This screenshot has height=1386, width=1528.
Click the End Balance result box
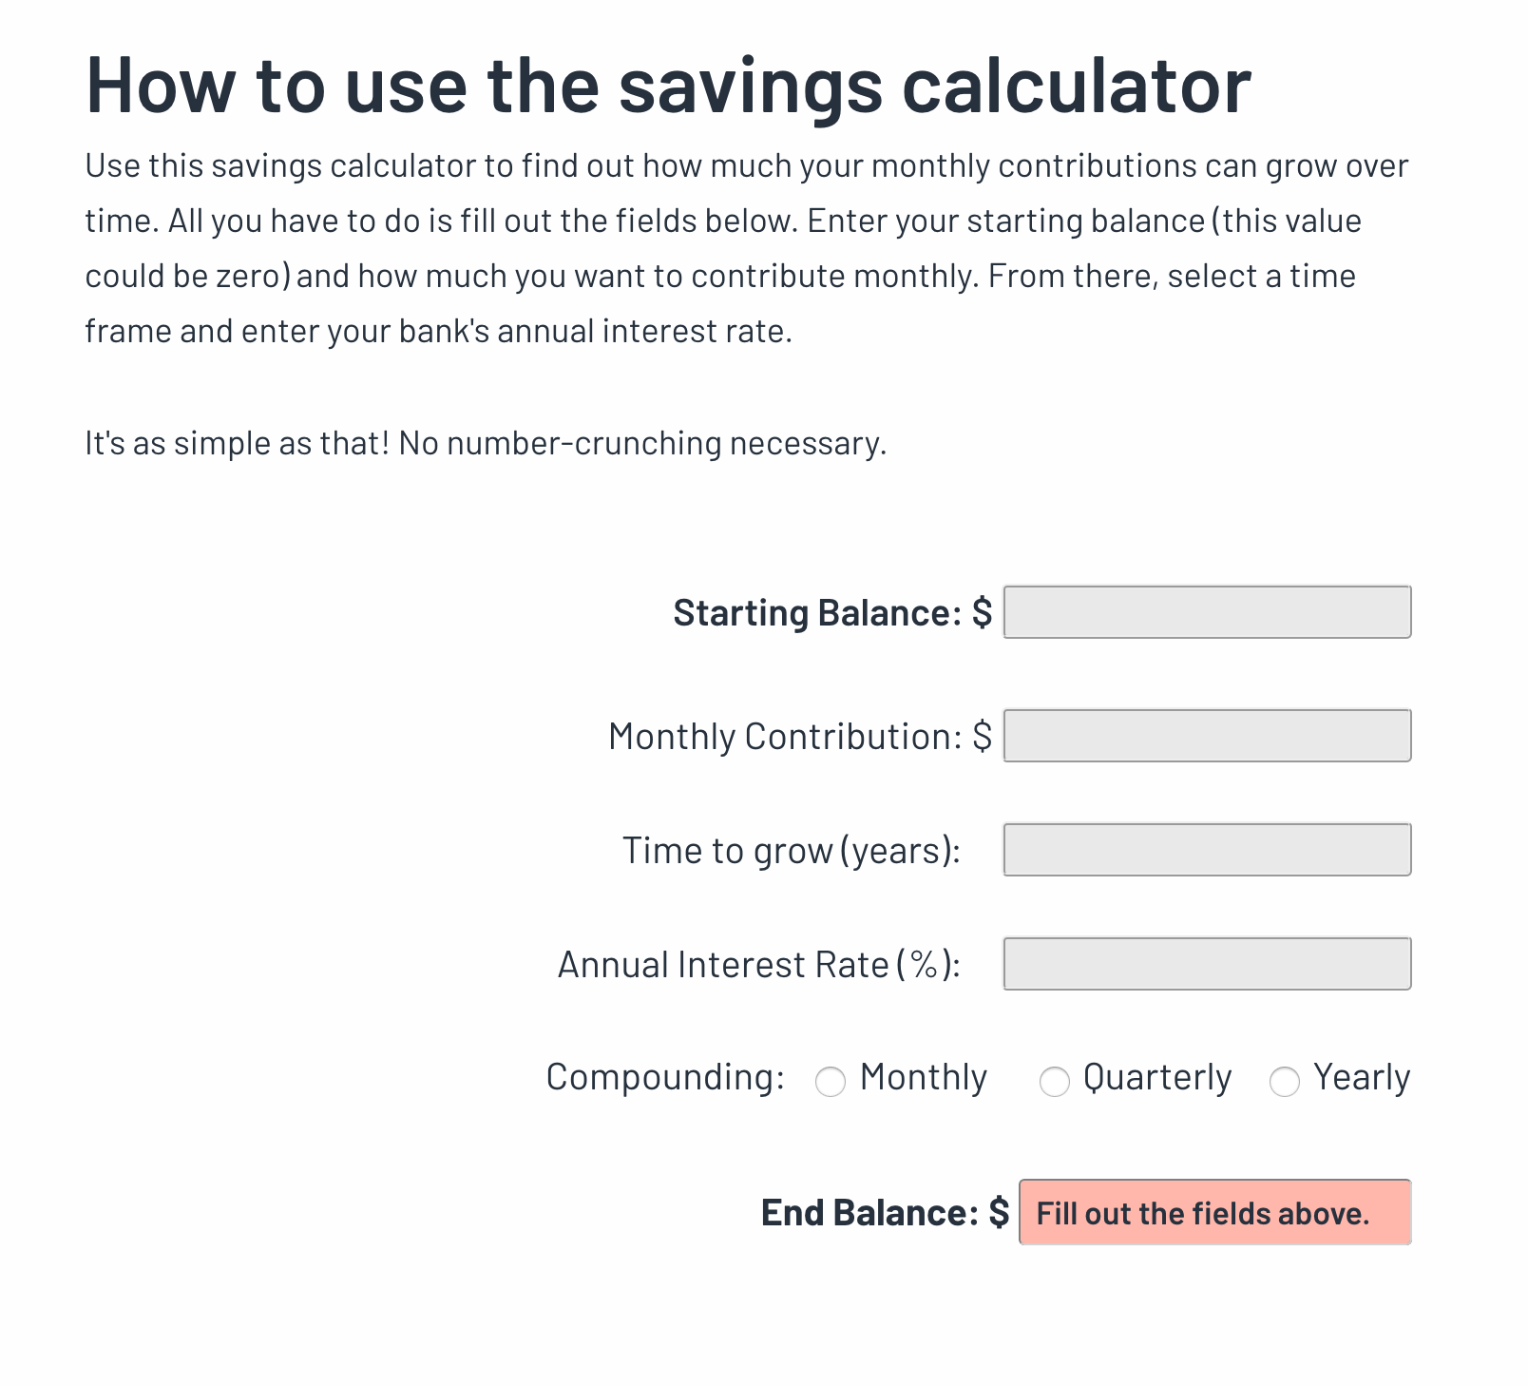1214,1213
